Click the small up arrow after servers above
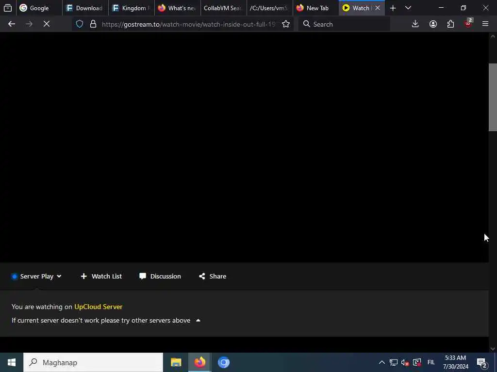Viewport: 497px width, 372px height. pyautogui.click(x=198, y=321)
